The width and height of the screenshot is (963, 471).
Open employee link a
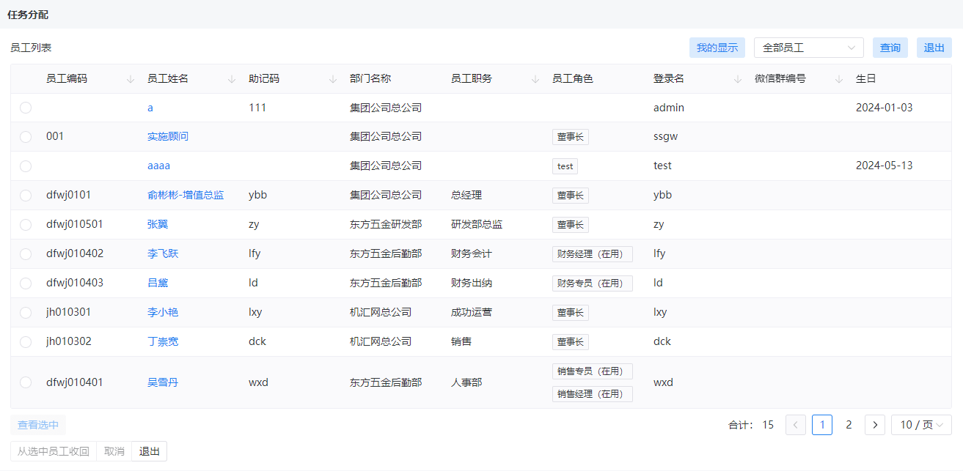150,108
